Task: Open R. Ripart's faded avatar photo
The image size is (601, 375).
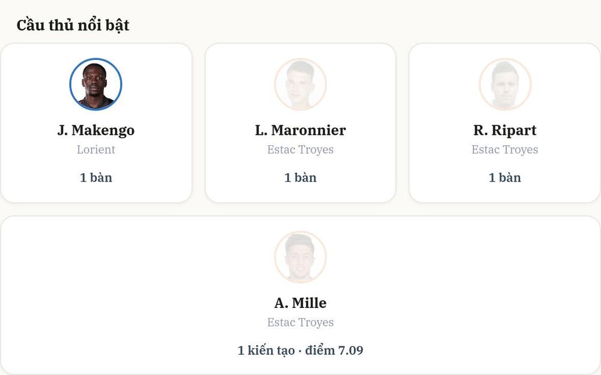Action: (505, 84)
